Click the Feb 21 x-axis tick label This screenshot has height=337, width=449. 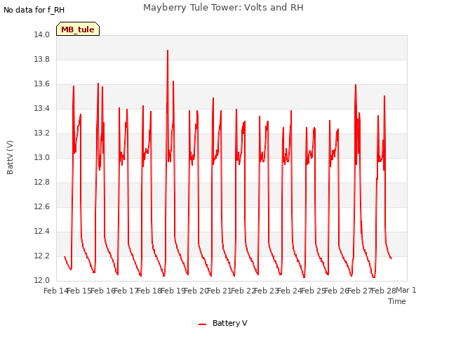[x=220, y=291]
